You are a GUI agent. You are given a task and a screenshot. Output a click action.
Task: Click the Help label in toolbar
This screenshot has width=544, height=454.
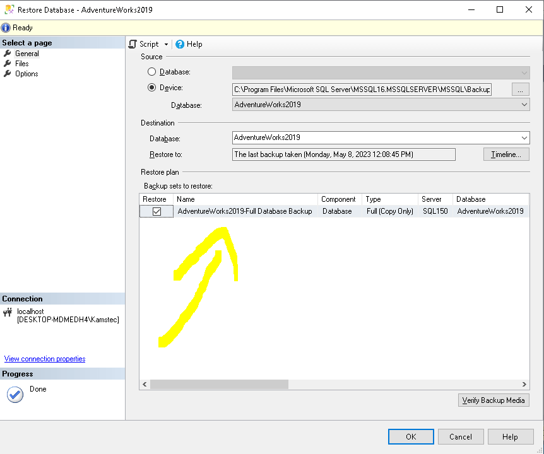pos(194,44)
